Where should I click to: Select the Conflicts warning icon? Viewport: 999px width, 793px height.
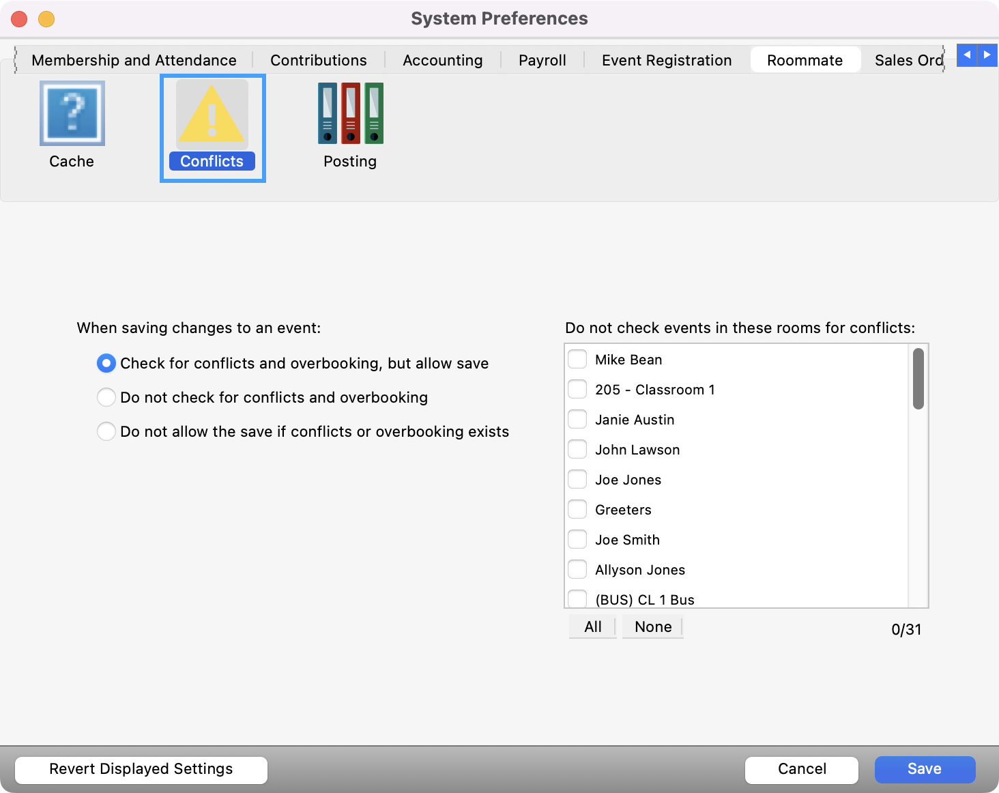(x=212, y=115)
